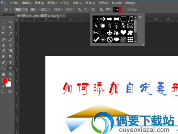Image resolution: width=178 pixels, height=134 pixels.
Task: Select the Eyedropper tool
Action: point(10,33)
